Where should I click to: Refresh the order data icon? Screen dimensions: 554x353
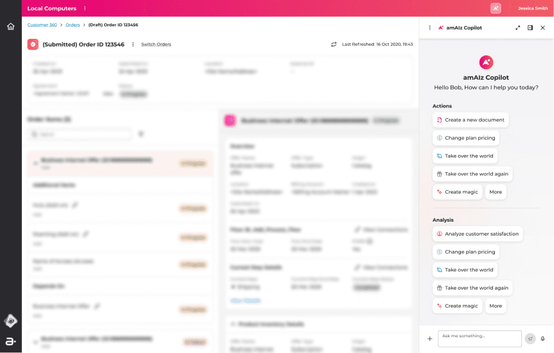pyautogui.click(x=334, y=44)
